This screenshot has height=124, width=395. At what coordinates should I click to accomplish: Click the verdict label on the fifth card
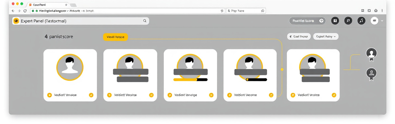point(309,95)
